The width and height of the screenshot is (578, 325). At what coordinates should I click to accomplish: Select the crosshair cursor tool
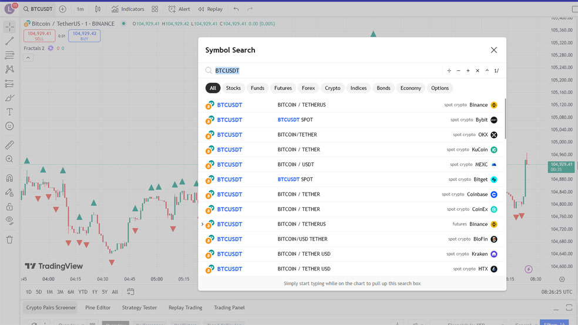pos(9,27)
